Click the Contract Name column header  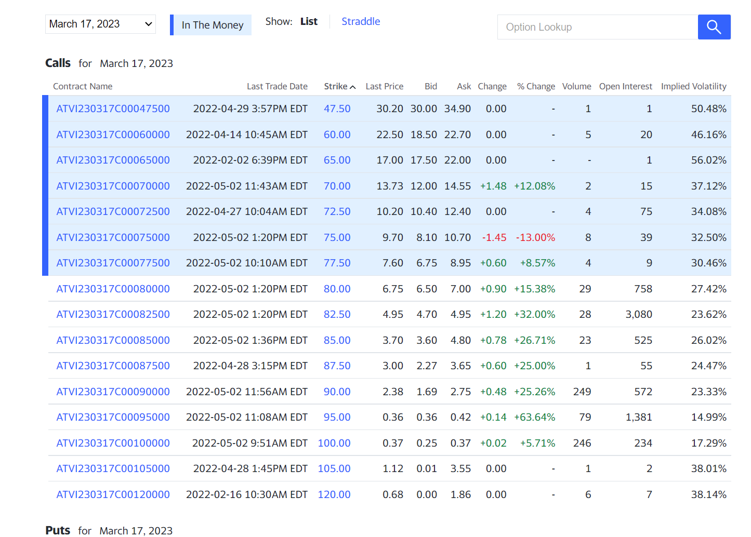point(83,86)
